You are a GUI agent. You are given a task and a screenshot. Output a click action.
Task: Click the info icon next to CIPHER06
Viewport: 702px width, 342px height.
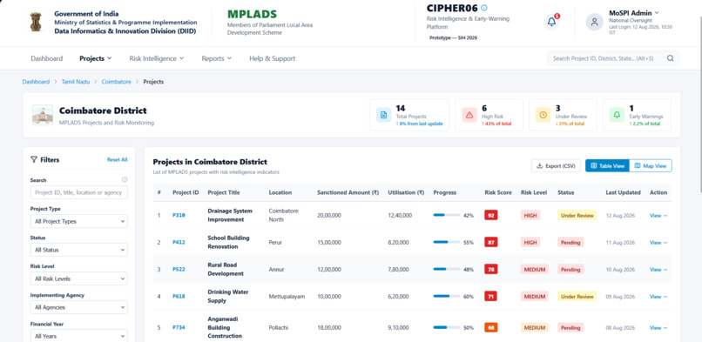[x=484, y=8]
